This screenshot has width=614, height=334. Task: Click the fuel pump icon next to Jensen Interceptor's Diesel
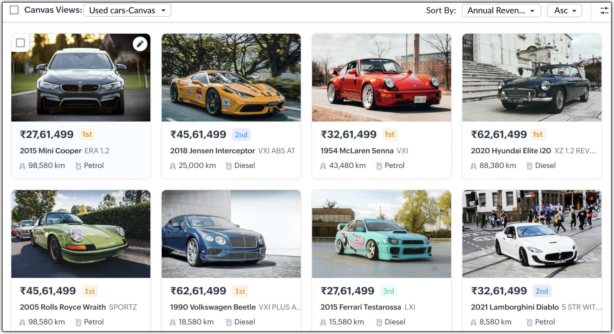[x=228, y=166]
